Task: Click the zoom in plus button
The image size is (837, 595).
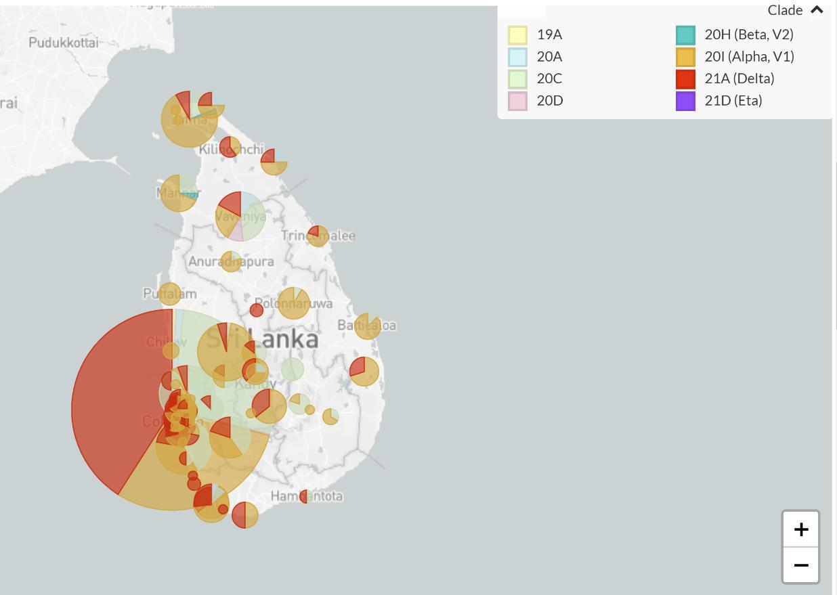Action: click(800, 529)
